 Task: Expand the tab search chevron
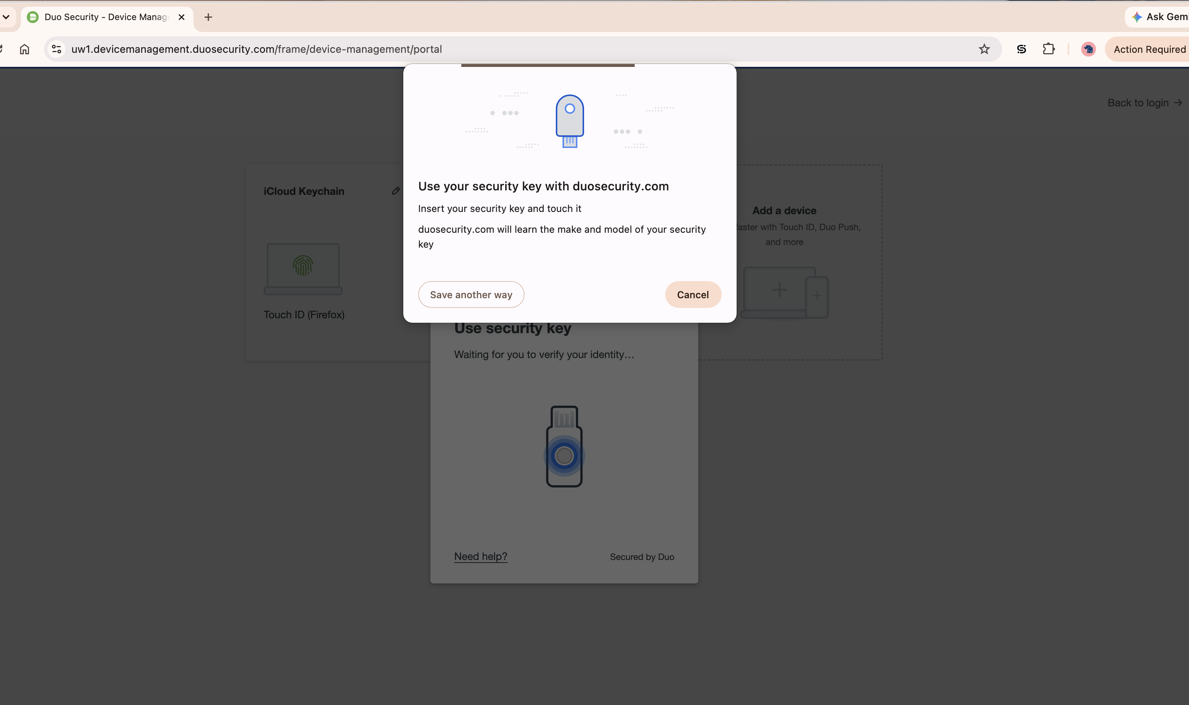6,17
